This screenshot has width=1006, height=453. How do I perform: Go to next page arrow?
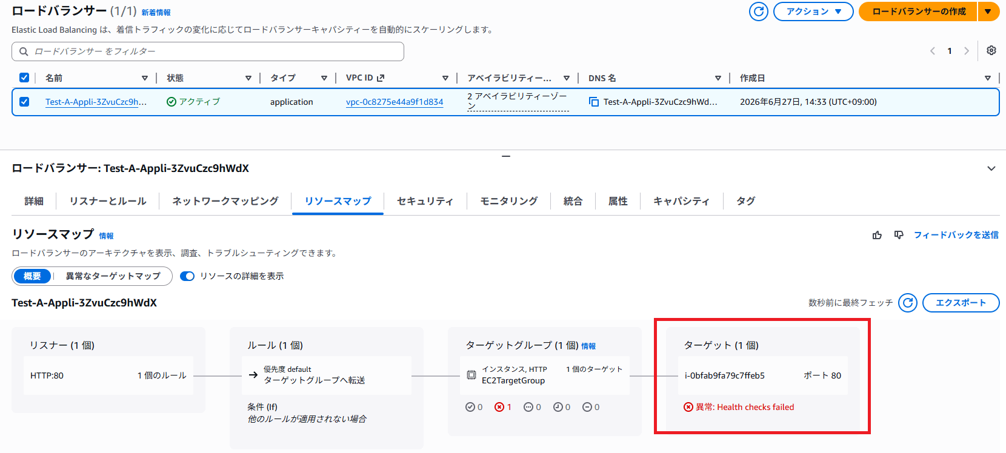pos(967,51)
